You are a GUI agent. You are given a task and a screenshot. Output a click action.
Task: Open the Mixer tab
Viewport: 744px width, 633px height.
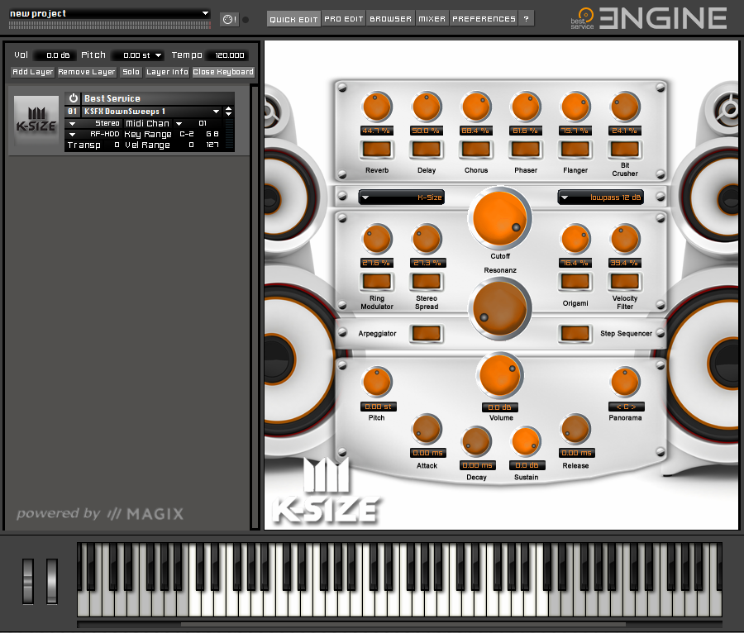click(x=432, y=19)
